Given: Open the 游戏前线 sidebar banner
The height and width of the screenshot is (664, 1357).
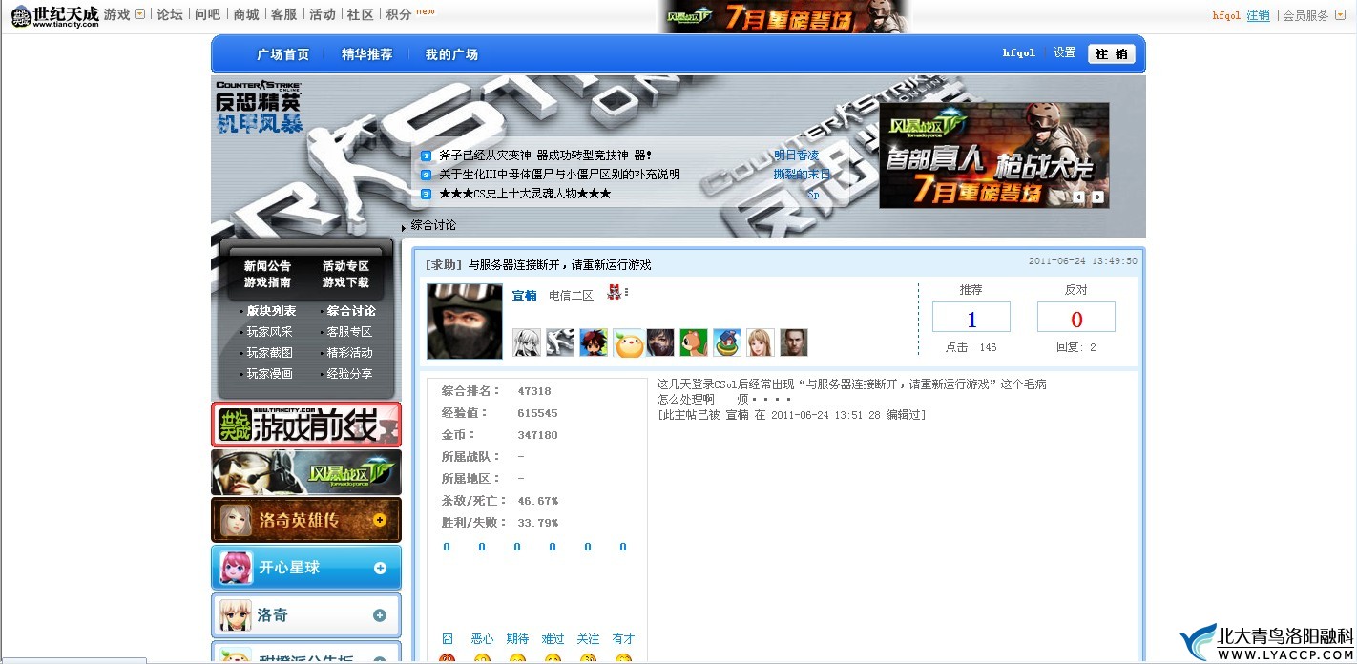Looking at the screenshot, I should click(306, 425).
